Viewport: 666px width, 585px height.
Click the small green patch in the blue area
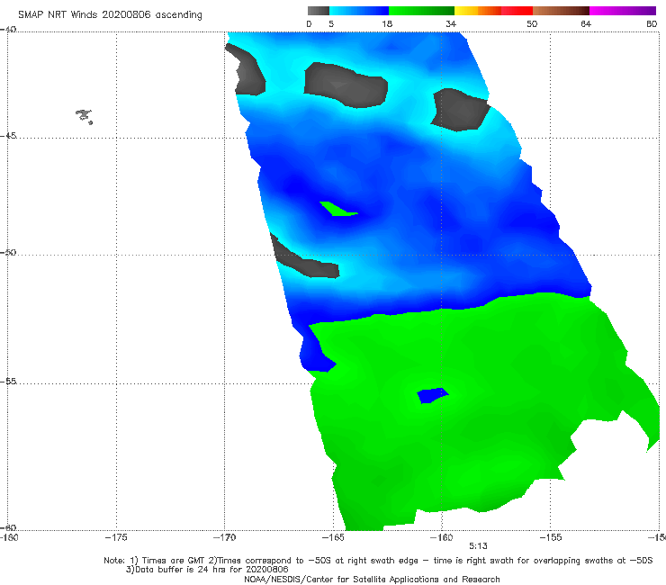point(338,209)
